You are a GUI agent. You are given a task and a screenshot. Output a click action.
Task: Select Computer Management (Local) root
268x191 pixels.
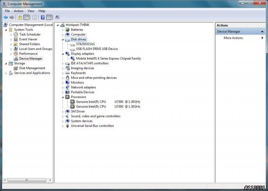click(31, 25)
